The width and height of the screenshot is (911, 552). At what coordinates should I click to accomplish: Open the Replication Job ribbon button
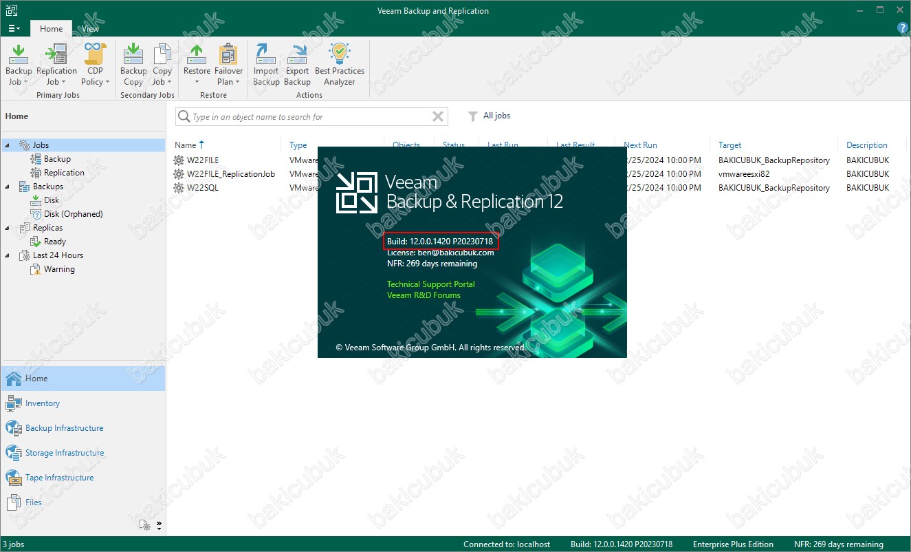pyautogui.click(x=56, y=65)
